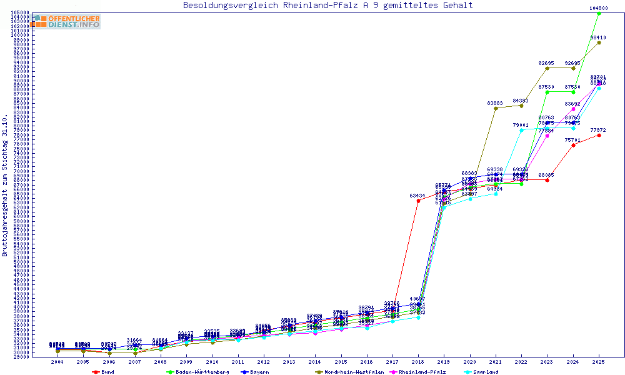Select the Saarland legend label
625x375 pixels.
pyautogui.click(x=486, y=372)
